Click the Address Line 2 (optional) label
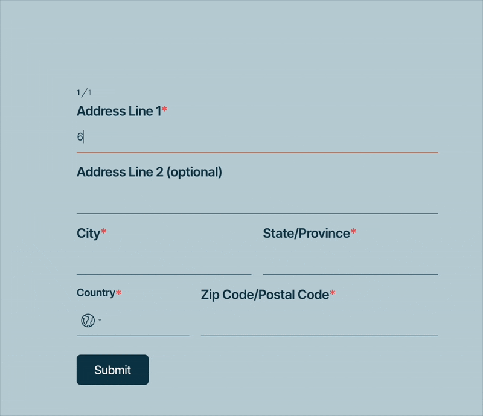The height and width of the screenshot is (416, 483). click(x=149, y=172)
